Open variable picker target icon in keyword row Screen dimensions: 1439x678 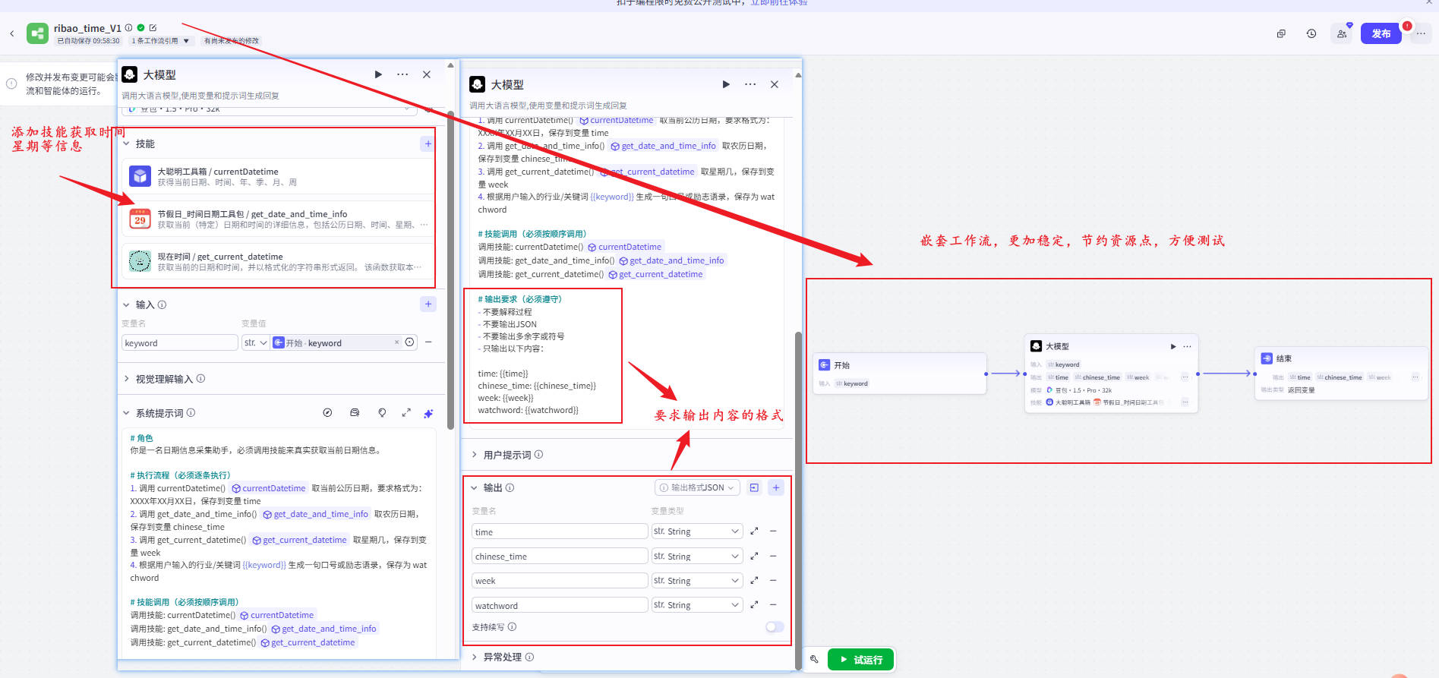pyautogui.click(x=410, y=342)
